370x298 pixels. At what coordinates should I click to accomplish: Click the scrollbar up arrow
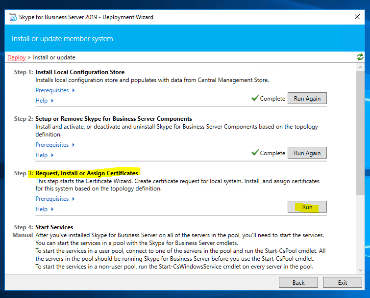click(x=361, y=67)
